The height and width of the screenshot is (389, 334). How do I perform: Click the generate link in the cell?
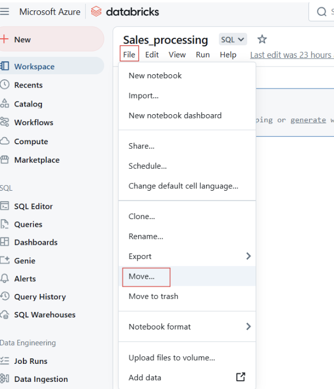click(308, 120)
